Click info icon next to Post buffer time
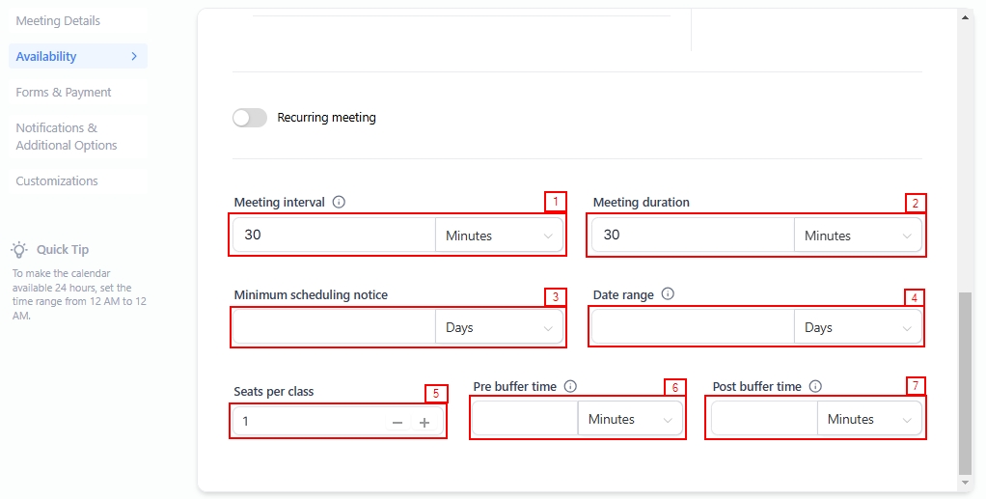This screenshot has height=499, width=986. pos(815,386)
